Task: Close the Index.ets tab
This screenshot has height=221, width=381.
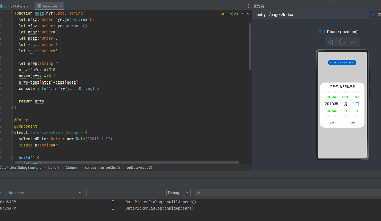Action: (x=61, y=6)
